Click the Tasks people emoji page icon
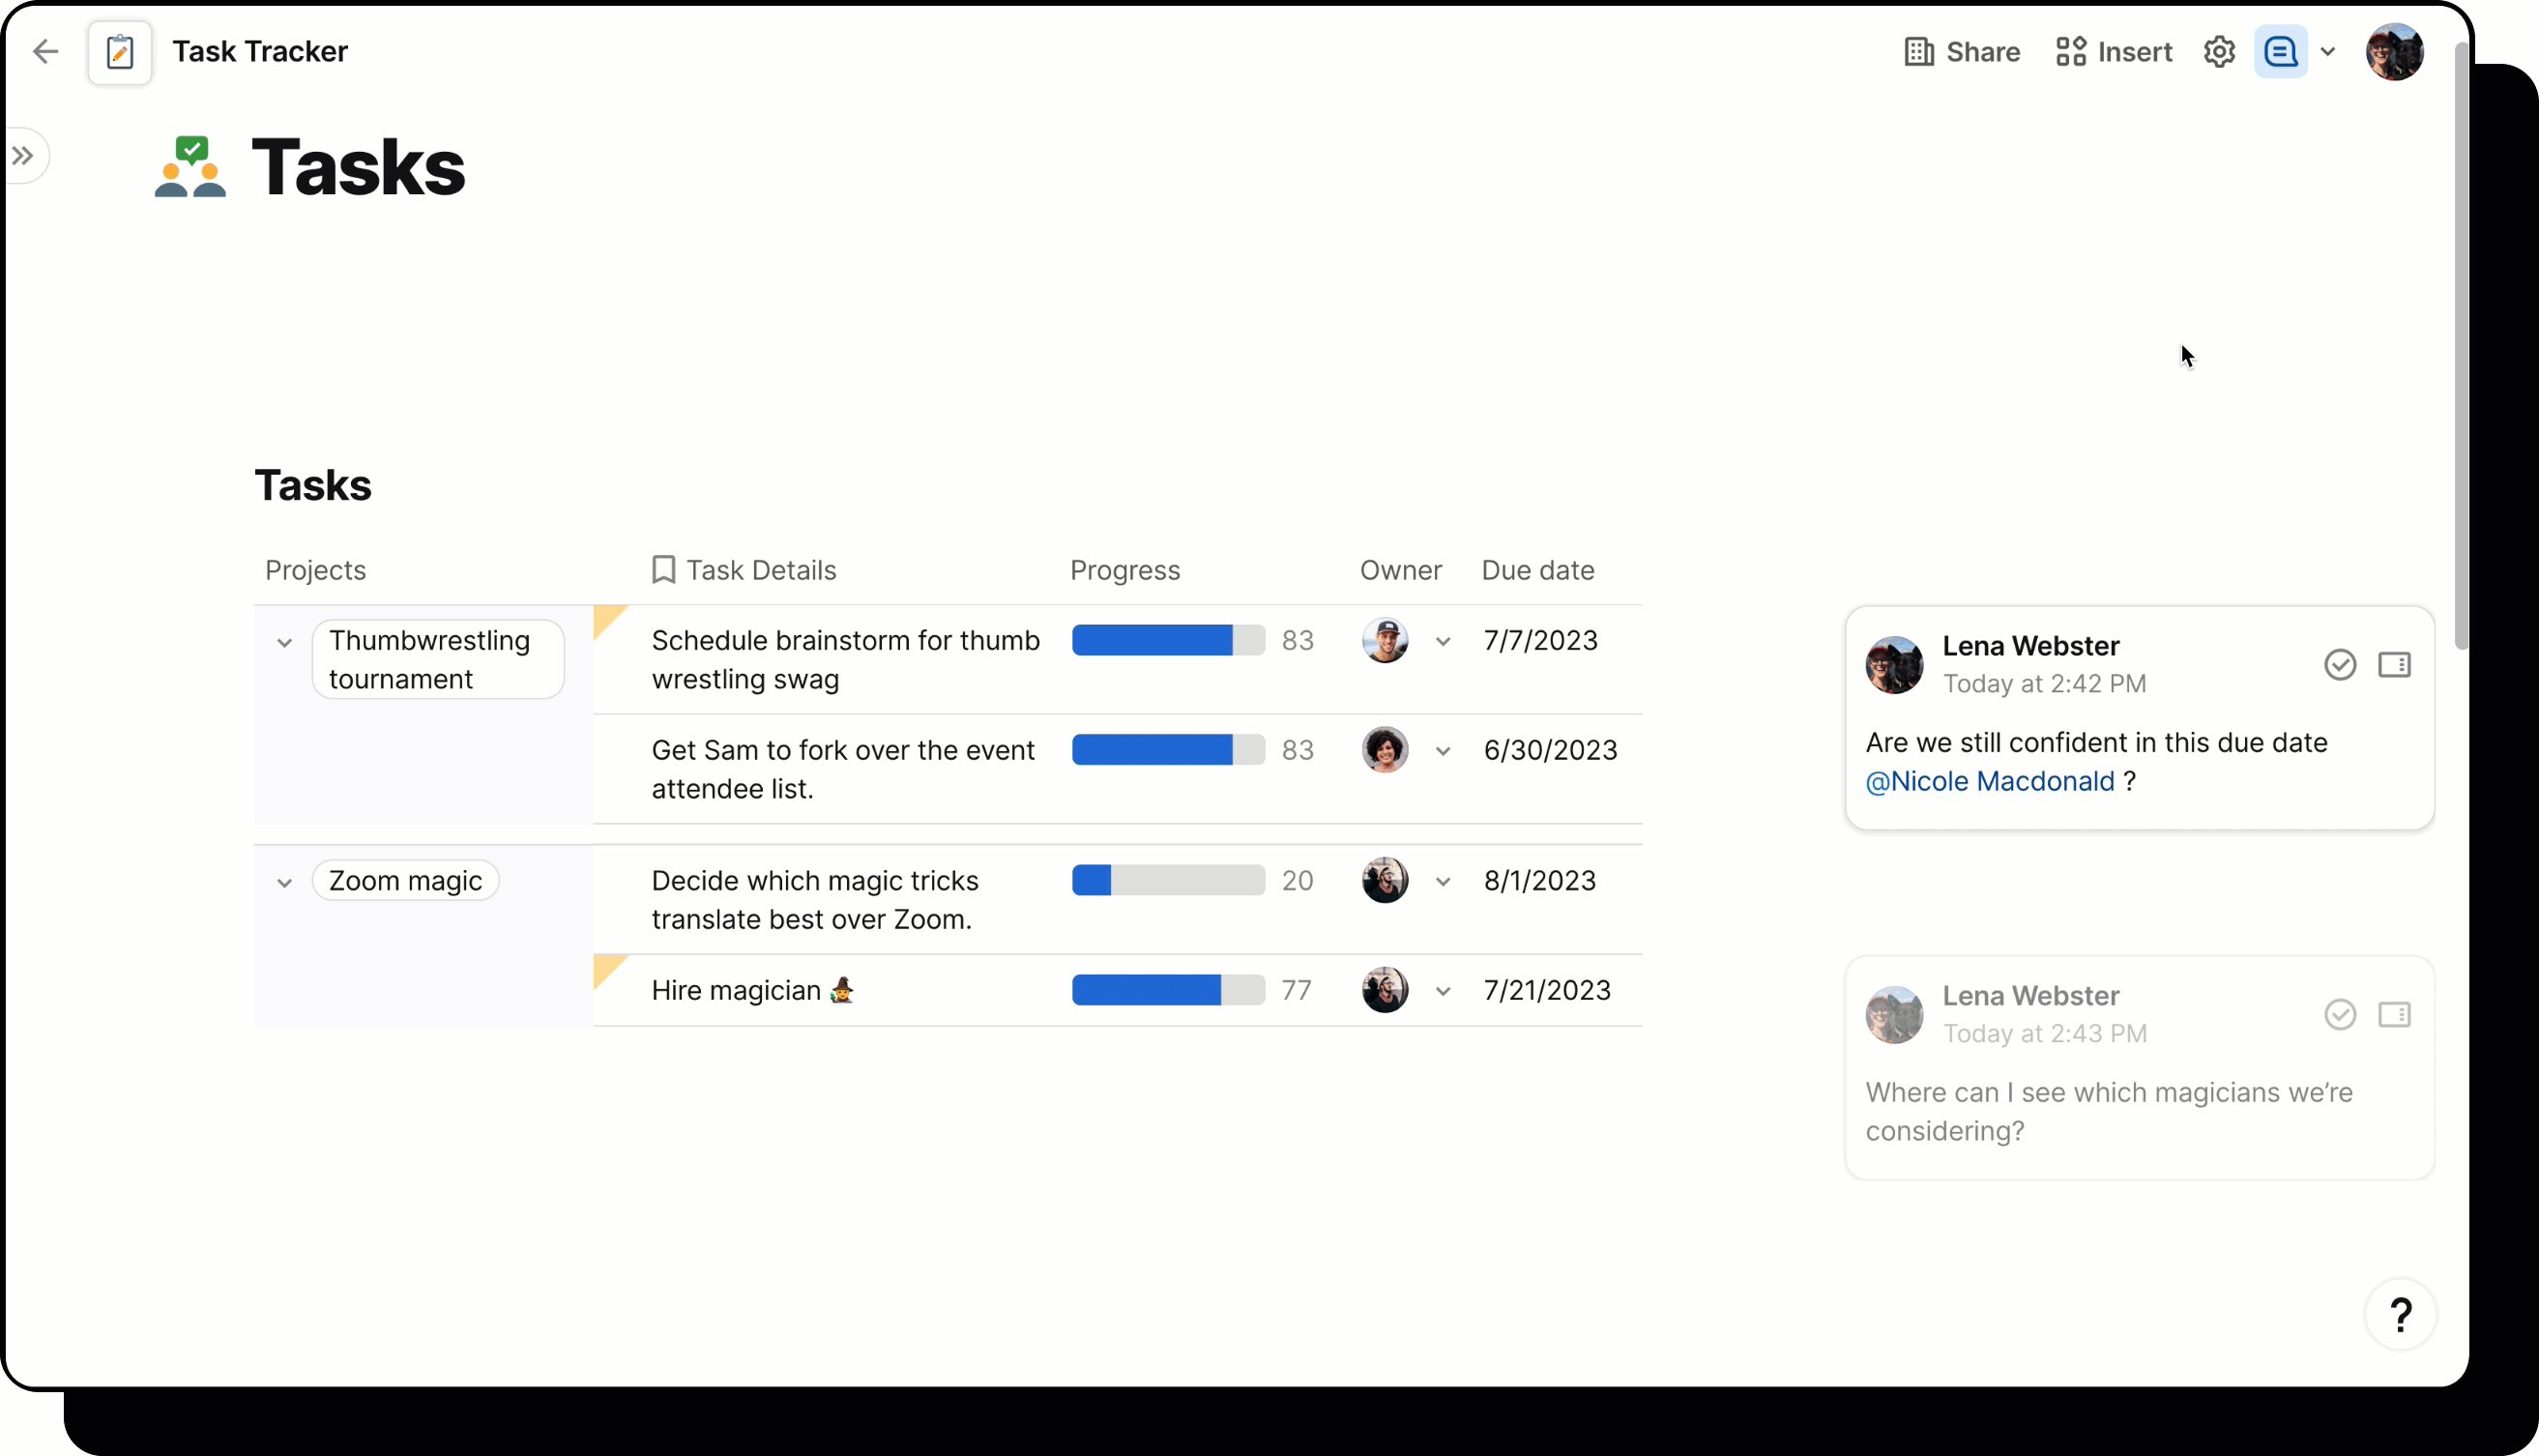The image size is (2539, 1456). pyautogui.click(x=190, y=165)
